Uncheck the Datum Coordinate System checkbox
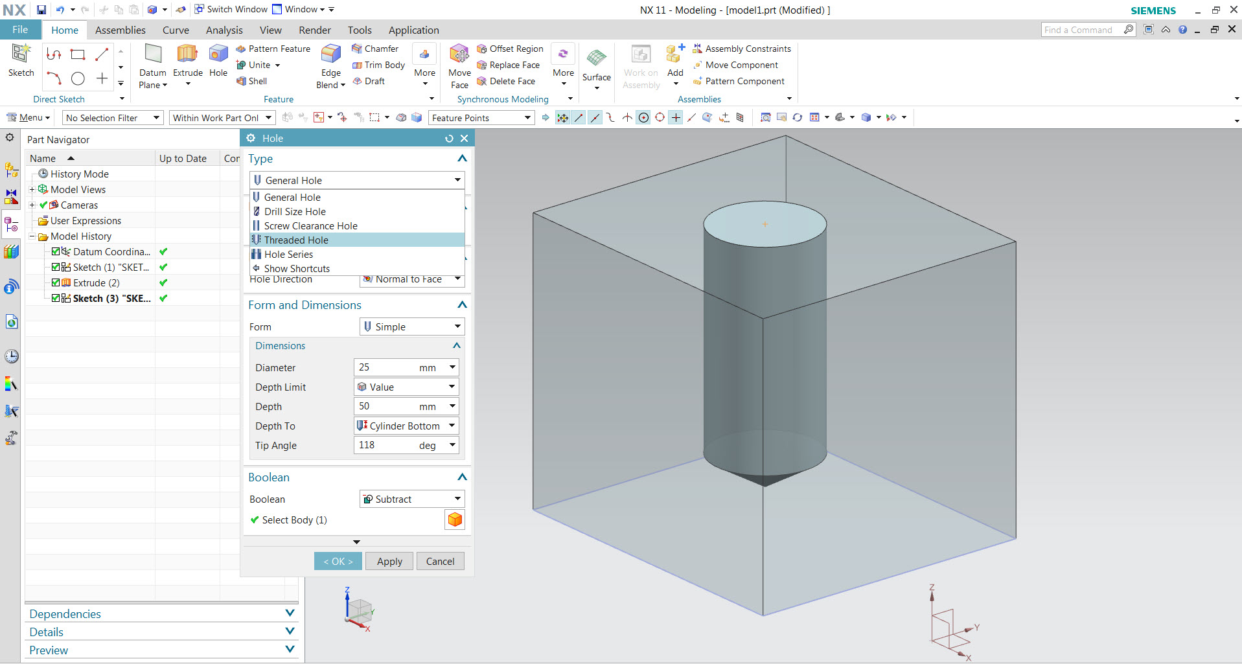This screenshot has height=664, width=1242. coord(56,252)
